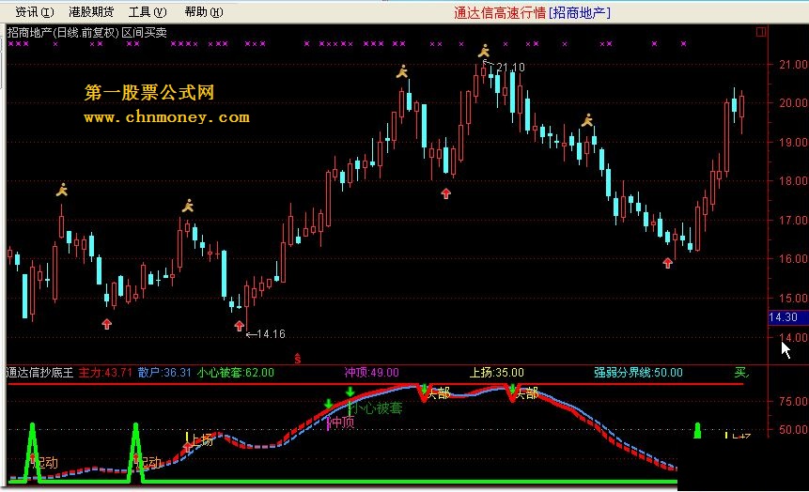Click the blue 14.30 price box on the axis
This screenshot has height=492, width=809.
point(788,317)
